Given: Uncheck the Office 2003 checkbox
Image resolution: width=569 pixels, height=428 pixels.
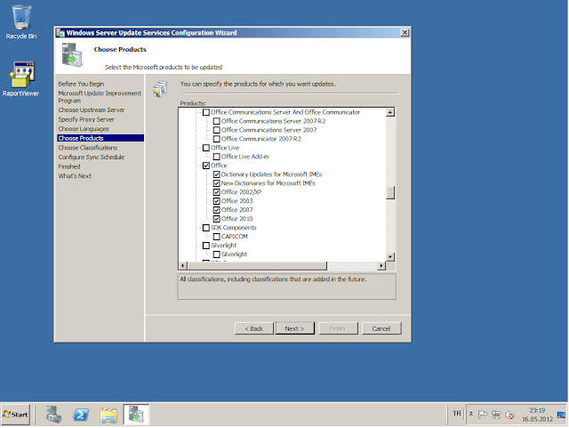Looking at the screenshot, I should (x=217, y=201).
